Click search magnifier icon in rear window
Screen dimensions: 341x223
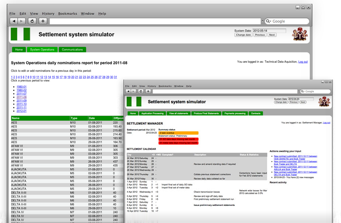point(268,21)
